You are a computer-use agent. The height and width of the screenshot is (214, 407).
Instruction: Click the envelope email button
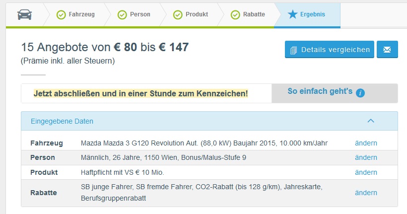coord(387,49)
